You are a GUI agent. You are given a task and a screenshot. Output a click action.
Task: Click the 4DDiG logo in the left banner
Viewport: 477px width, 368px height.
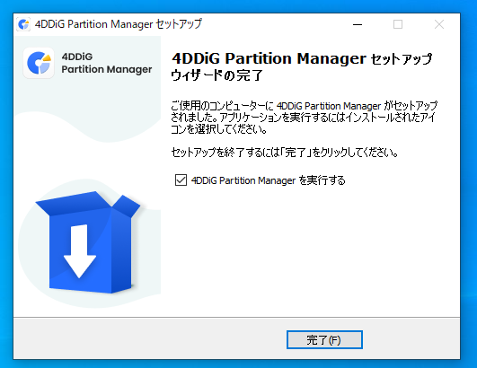[x=39, y=63]
